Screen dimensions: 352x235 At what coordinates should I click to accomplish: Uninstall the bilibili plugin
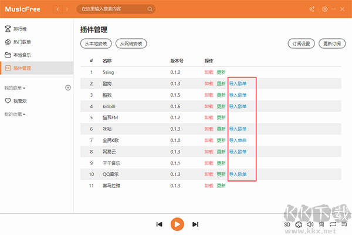[209, 106]
